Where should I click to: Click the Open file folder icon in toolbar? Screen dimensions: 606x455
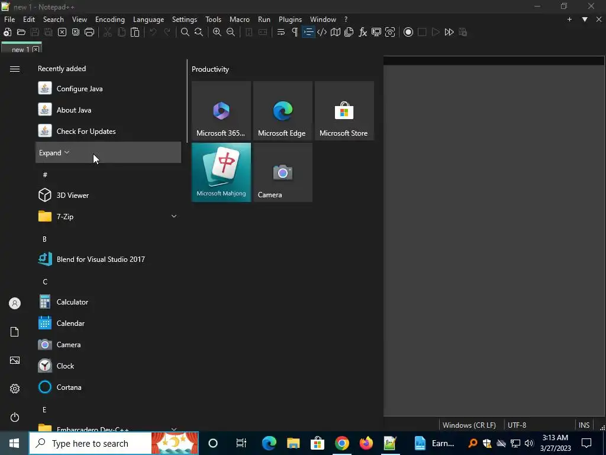tap(21, 32)
